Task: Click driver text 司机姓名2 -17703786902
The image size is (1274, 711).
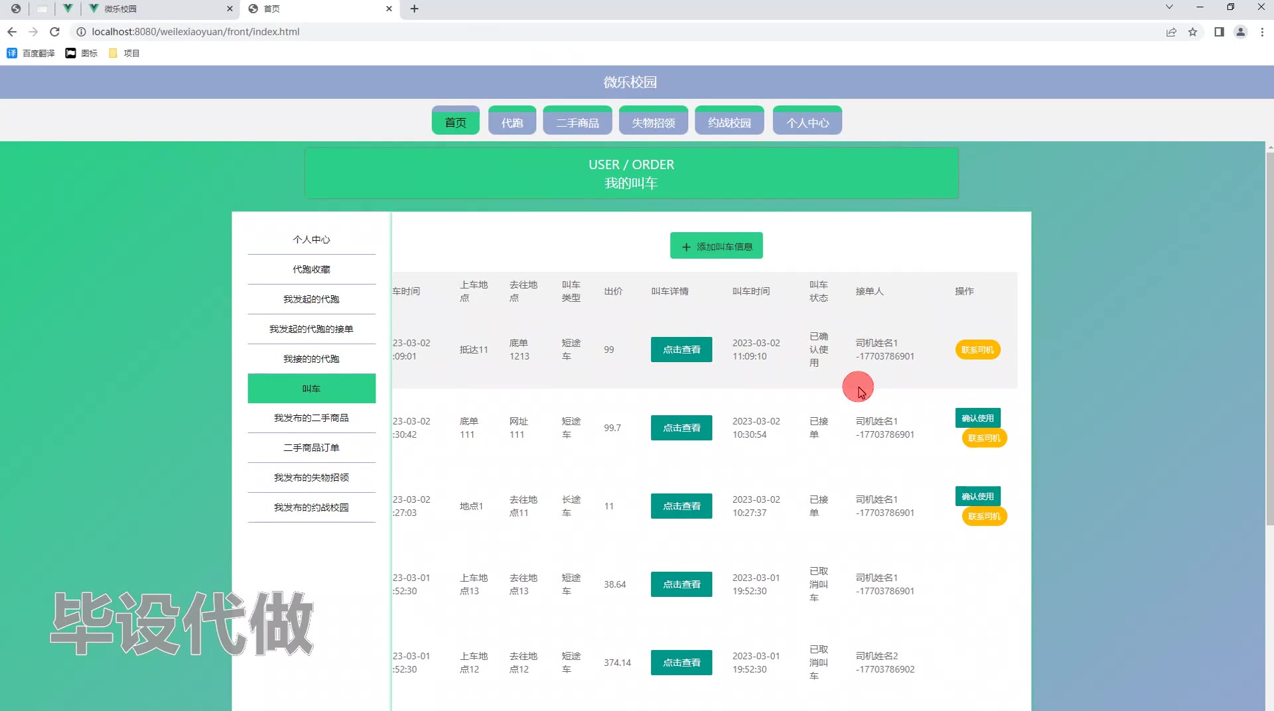Action: (x=885, y=663)
